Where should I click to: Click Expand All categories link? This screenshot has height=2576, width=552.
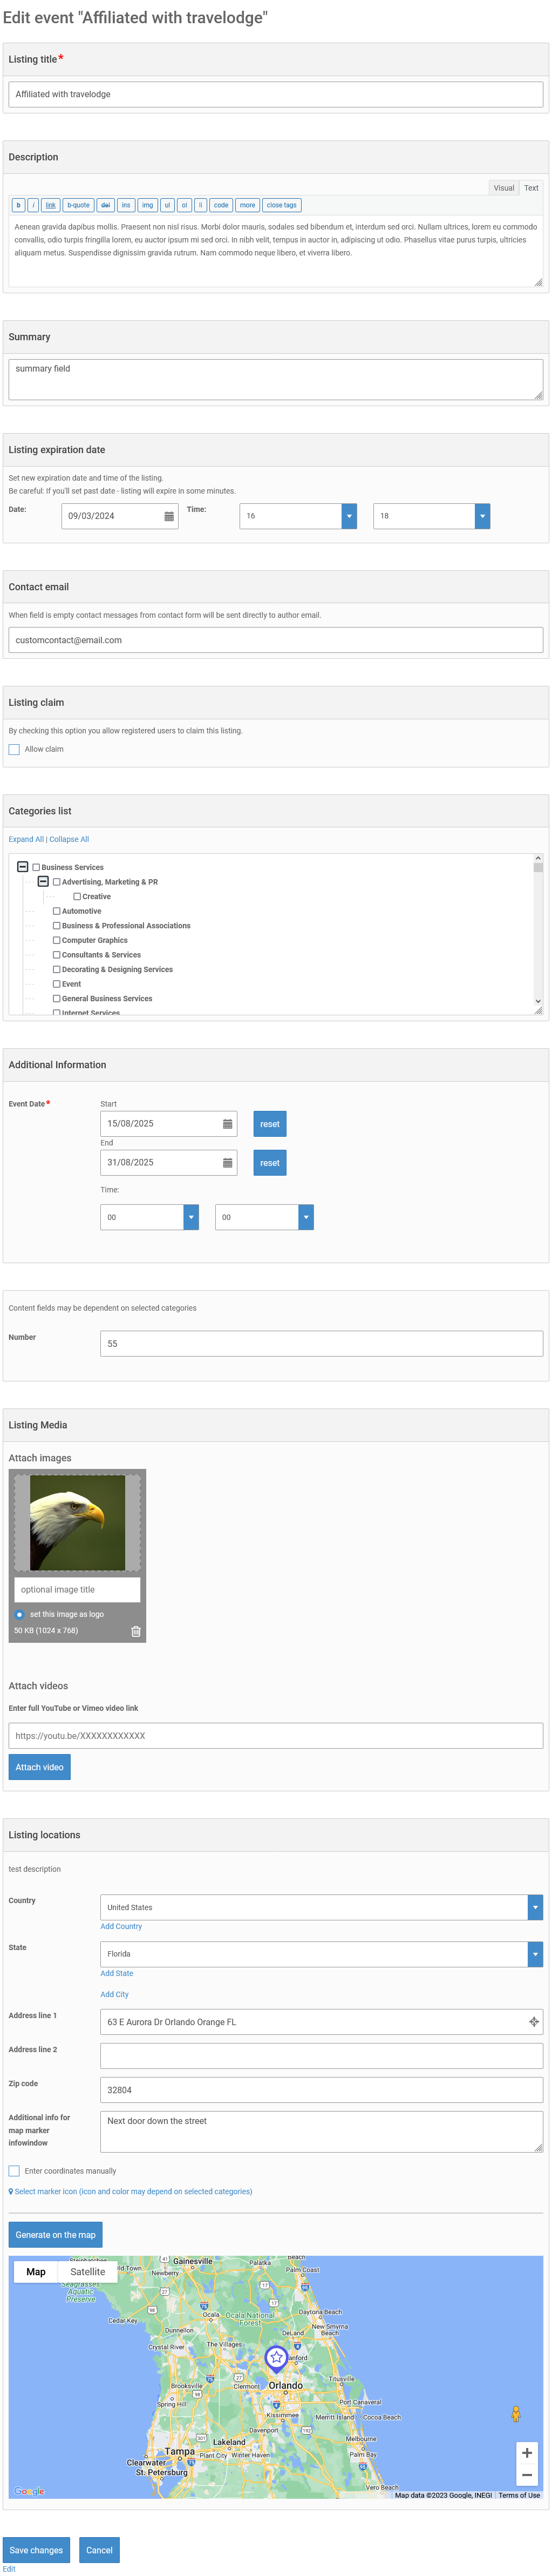point(26,839)
